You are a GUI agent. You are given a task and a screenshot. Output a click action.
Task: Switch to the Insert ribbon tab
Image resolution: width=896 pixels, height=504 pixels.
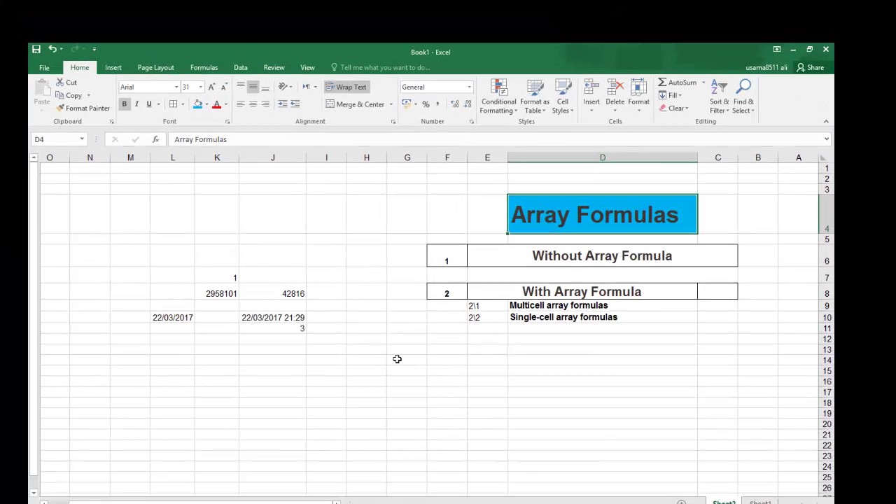(x=113, y=68)
